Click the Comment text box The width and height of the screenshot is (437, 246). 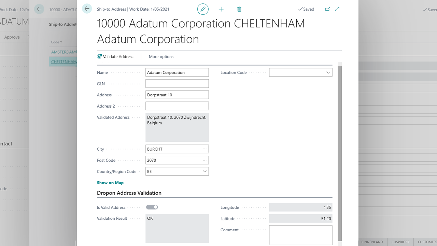tap(300, 235)
